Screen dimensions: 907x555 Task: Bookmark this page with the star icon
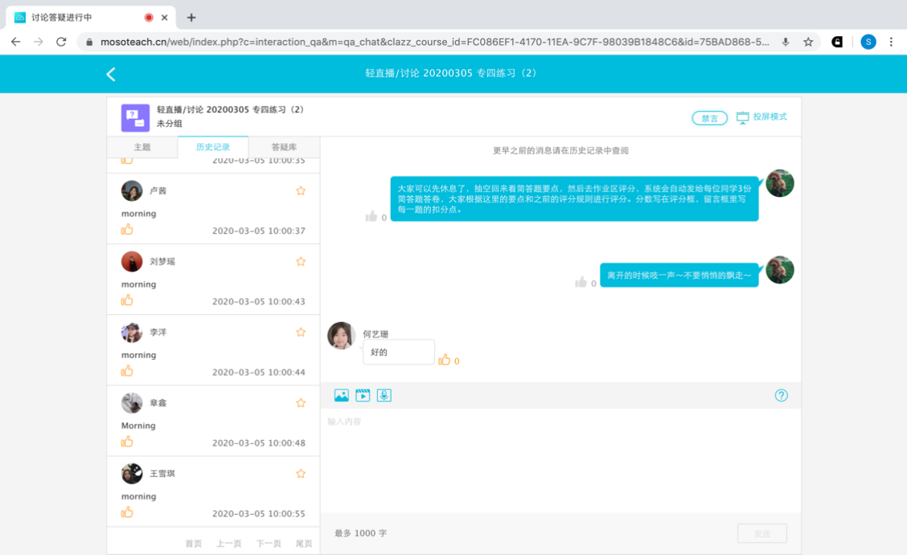pyautogui.click(x=808, y=42)
